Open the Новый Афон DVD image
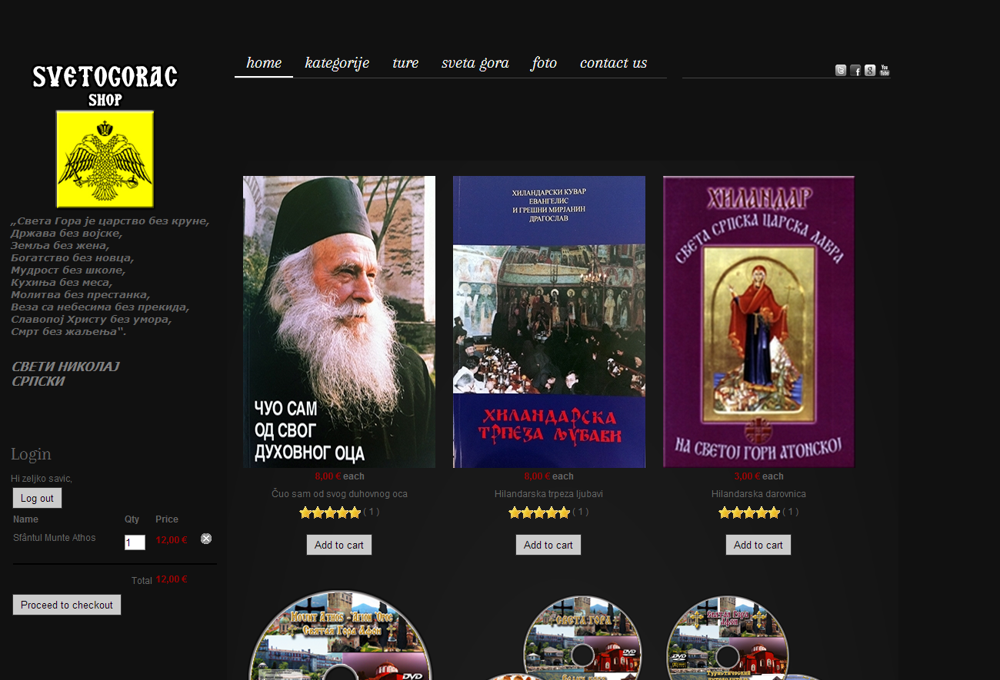Viewport: 1000px width, 680px height. coord(339,635)
